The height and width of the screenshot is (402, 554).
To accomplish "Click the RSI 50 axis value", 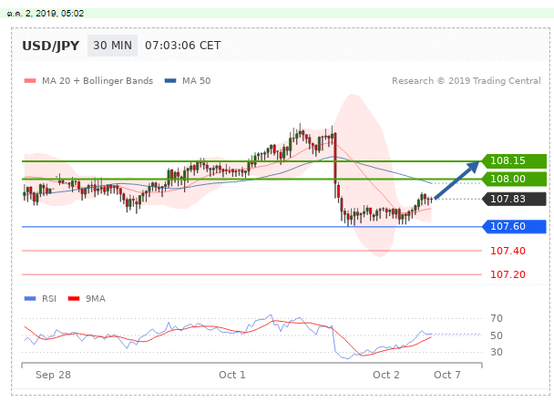I will 497,335.
